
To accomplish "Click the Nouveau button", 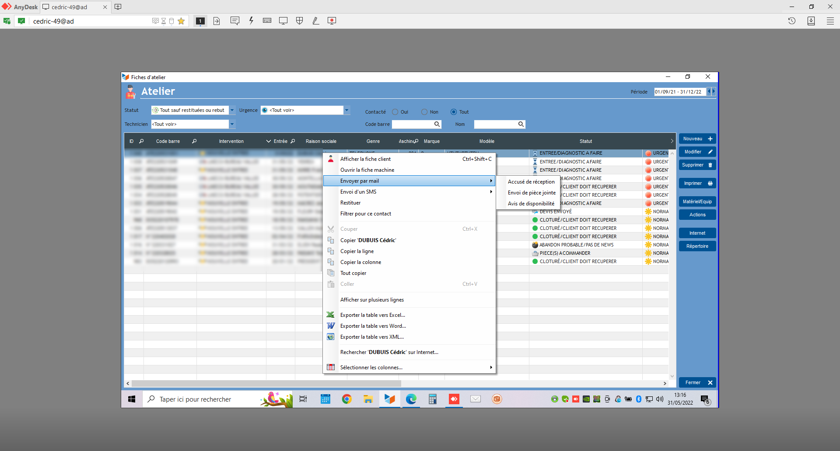I will click(697, 139).
